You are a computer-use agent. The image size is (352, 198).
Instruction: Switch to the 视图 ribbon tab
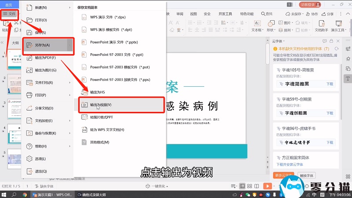point(193,14)
